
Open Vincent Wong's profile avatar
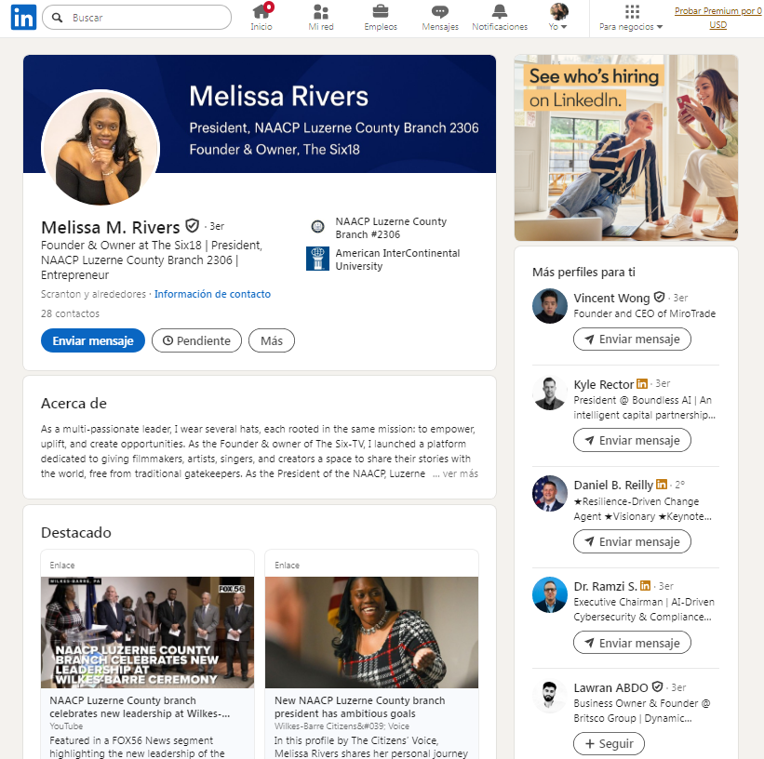550,306
